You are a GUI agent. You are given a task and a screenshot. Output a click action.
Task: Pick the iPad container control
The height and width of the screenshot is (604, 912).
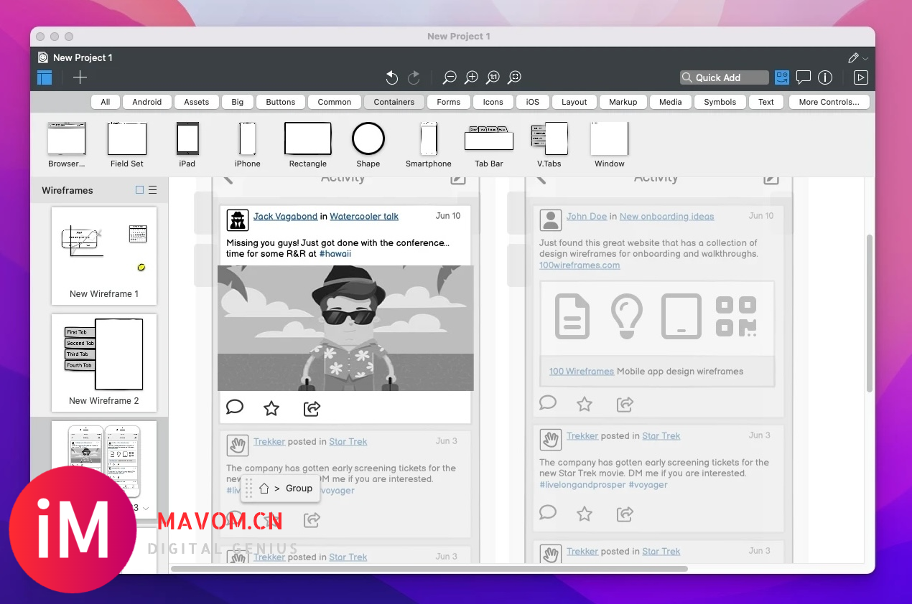[x=187, y=145]
